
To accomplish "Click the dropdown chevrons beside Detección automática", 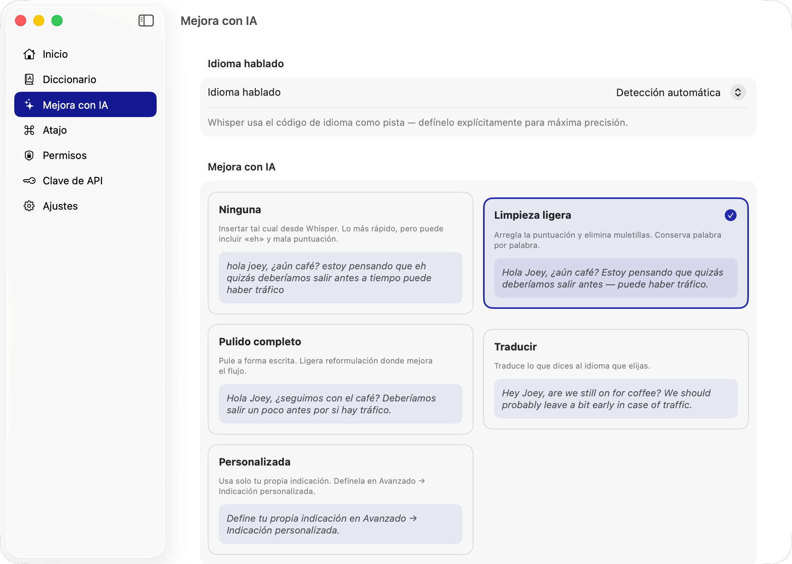I will click(738, 92).
